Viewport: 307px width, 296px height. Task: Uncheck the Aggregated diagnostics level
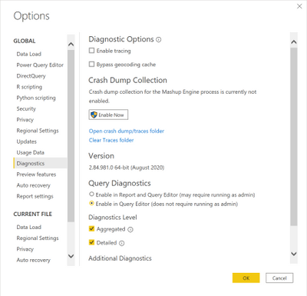pos(91,228)
